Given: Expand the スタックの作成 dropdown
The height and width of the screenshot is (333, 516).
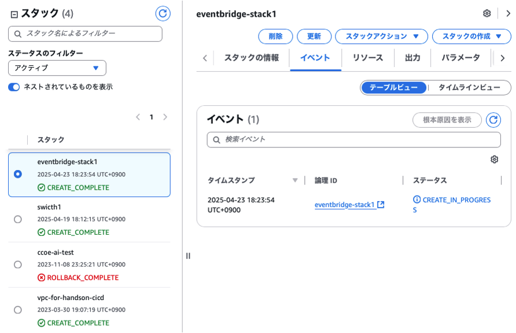Looking at the screenshot, I should (470, 36).
